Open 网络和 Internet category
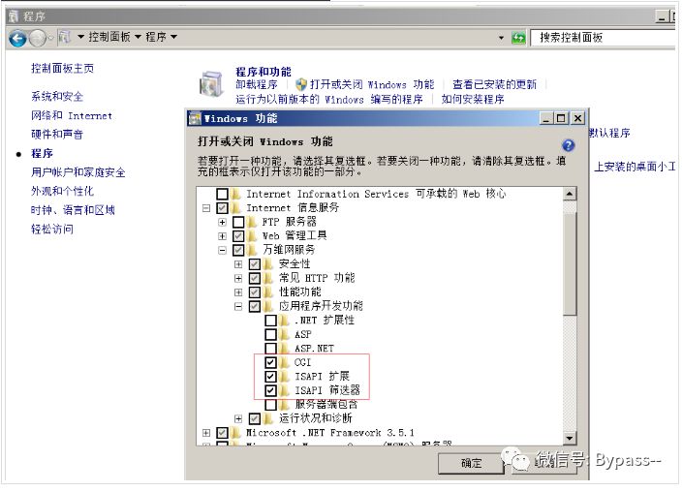 (x=72, y=115)
